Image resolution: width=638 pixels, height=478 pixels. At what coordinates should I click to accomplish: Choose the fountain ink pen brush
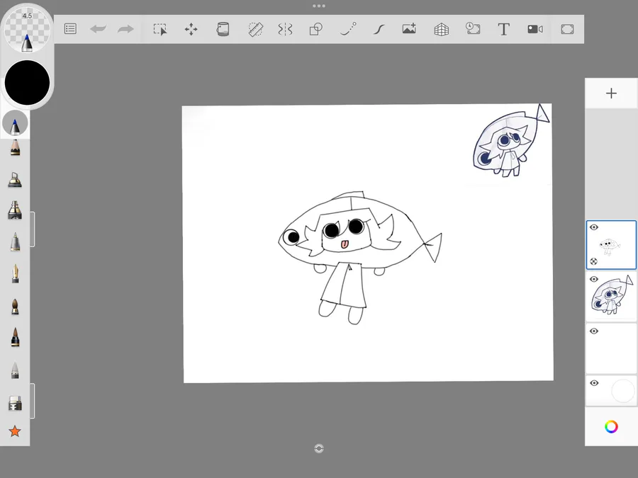(x=15, y=274)
